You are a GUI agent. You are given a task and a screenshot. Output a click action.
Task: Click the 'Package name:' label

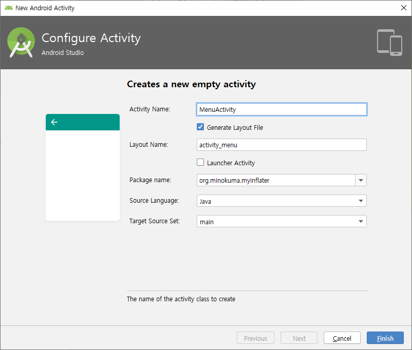[150, 180]
